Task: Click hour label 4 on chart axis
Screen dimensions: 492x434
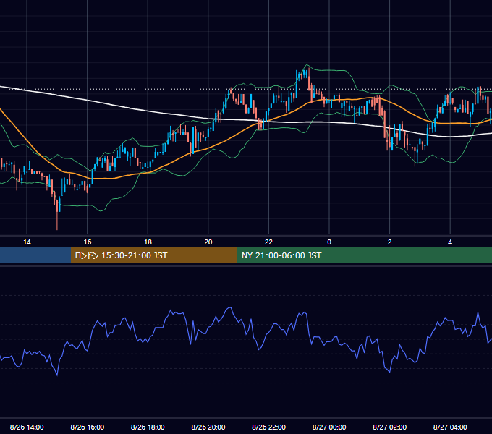Action: pos(450,242)
